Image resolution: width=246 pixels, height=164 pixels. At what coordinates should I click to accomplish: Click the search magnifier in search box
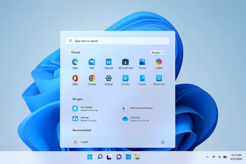tap(70, 41)
